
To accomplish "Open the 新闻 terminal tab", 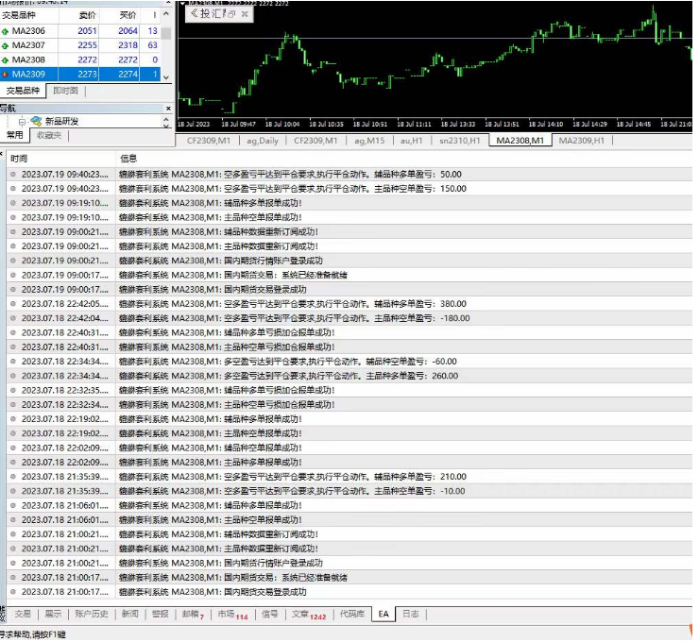I will pyautogui.click(x=129, y=615).
